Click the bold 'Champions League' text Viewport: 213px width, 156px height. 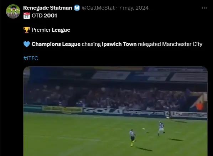56,44
